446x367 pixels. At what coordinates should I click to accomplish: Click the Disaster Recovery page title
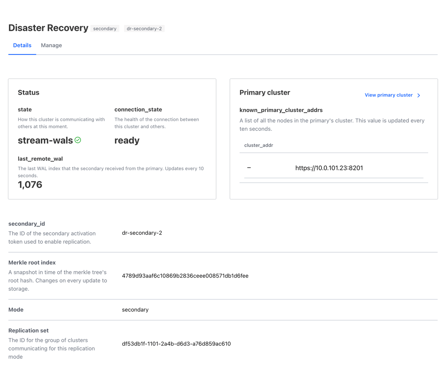(x=49, y=28)
